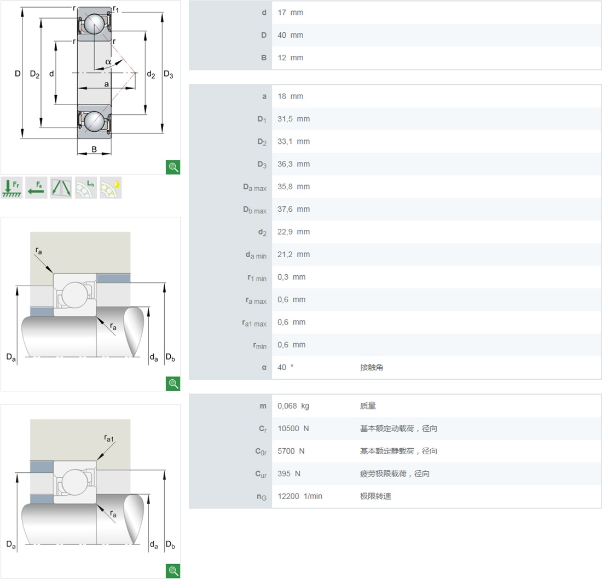Screen dimensions: 602x579
Task: Click the 接触角 contact angle label
Action: (372, 367)
